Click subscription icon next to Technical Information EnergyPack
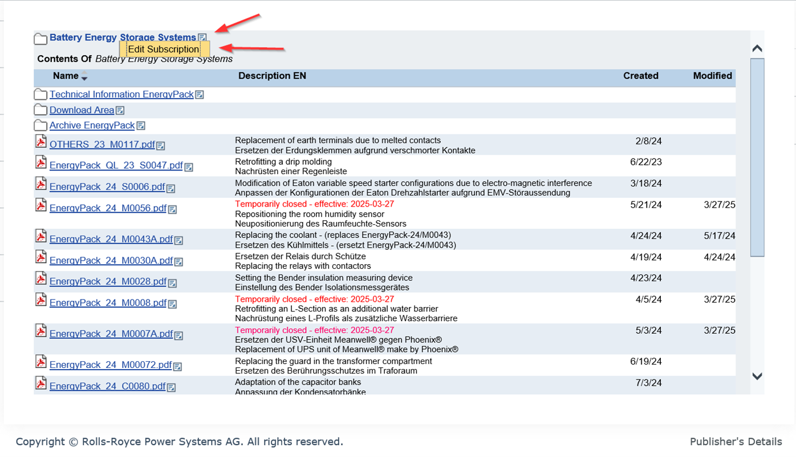This screenshot has width=796, height=457. [200, 95]
